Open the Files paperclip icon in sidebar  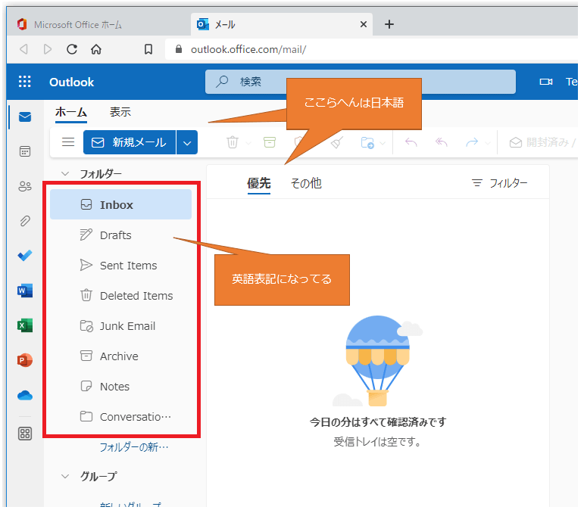[x=25, y=221]
